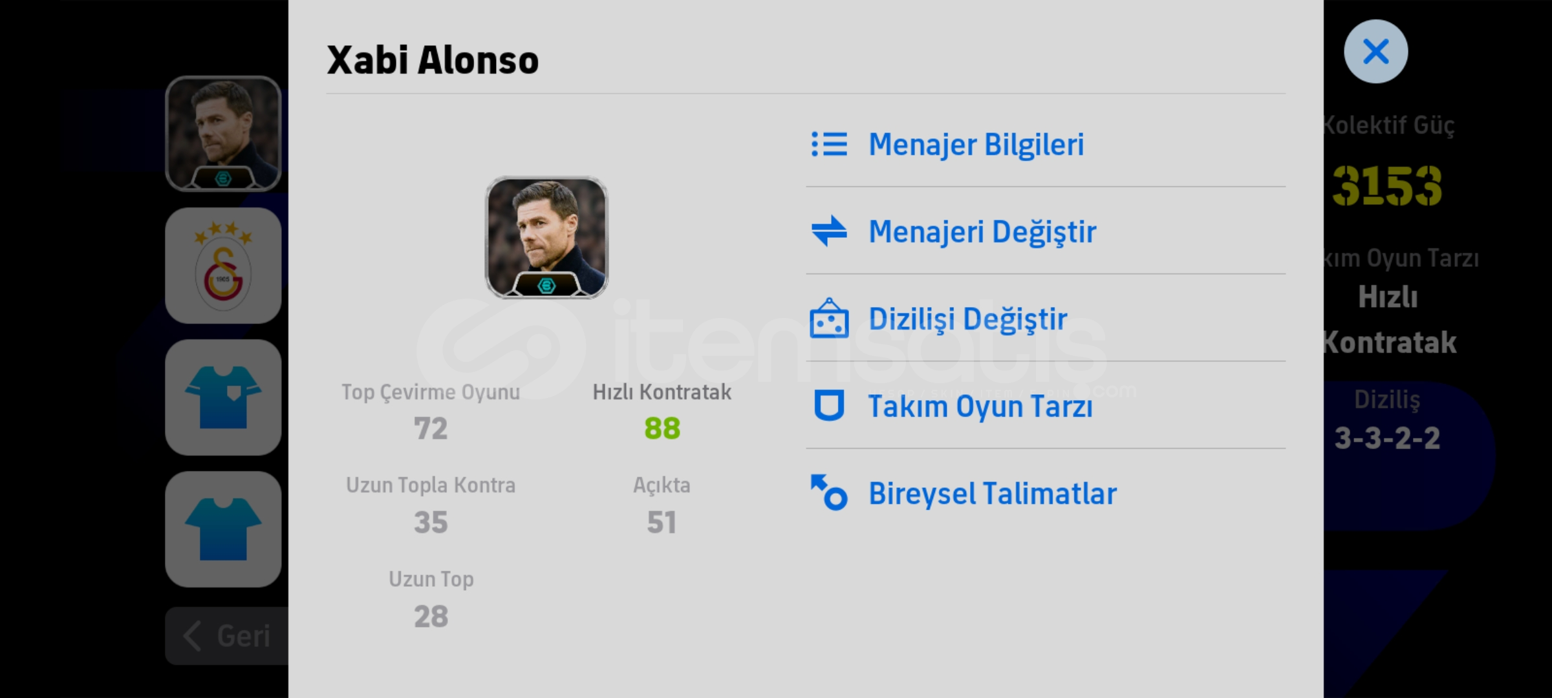
Task: Select the formation board icon
Action: pos(829,318)
